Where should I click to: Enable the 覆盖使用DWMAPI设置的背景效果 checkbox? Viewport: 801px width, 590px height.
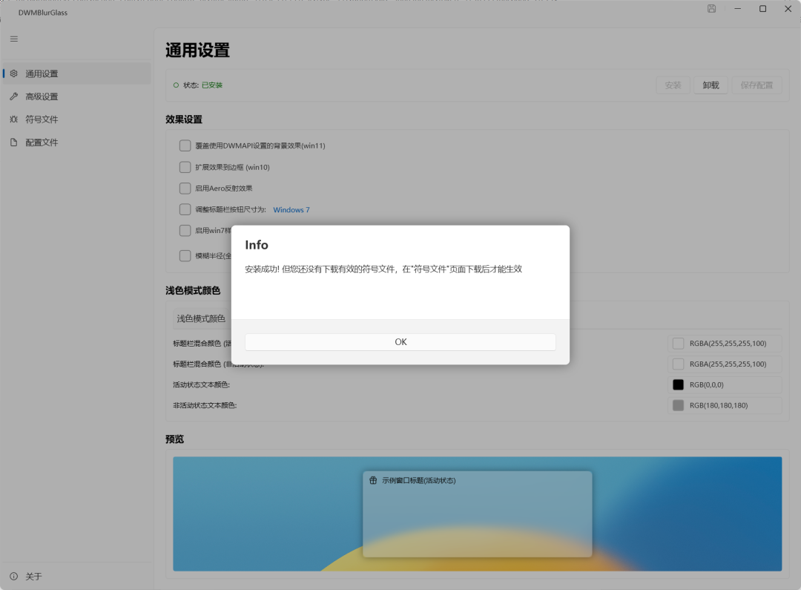tap(185, 145)
